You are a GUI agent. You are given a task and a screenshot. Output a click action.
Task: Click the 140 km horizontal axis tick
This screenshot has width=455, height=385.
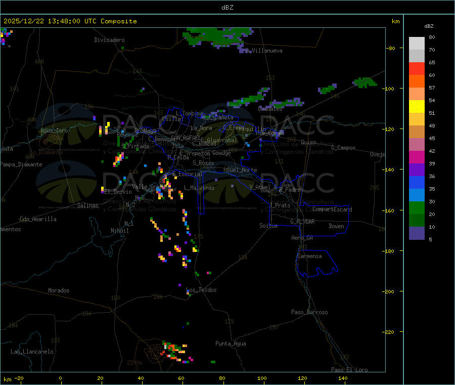pyautogui.click(x=343, y=378)
